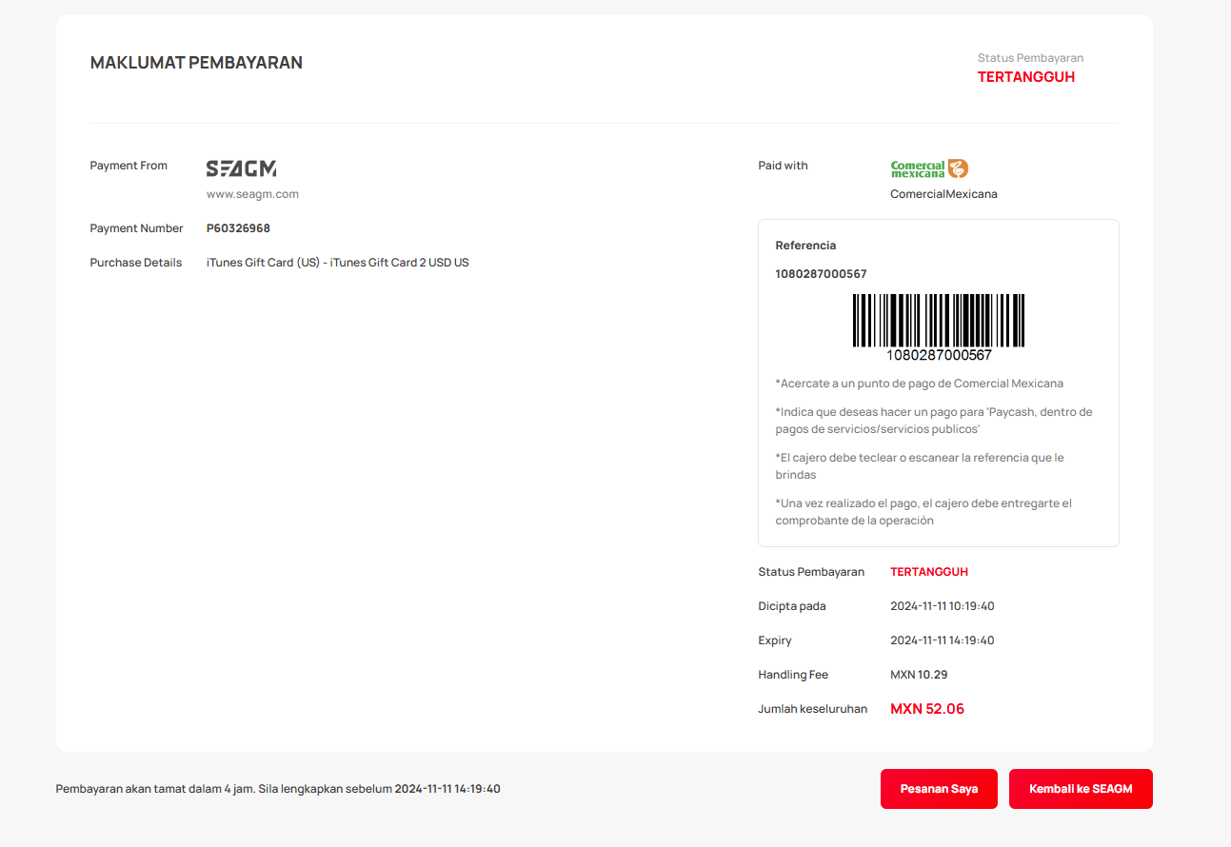Image resolution: width=1231 pixels, height=847 pixels.
Task: Click the digits printed under the barcode
Action: click(939, 355)
